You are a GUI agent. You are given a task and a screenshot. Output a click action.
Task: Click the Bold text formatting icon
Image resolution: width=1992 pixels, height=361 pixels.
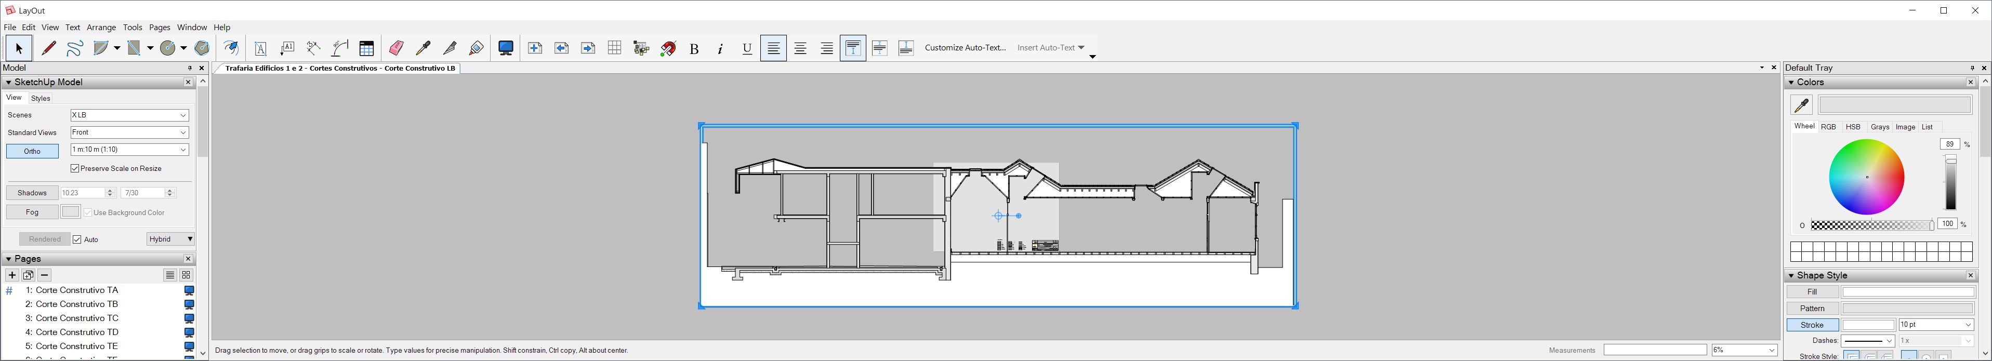(694, 49)
